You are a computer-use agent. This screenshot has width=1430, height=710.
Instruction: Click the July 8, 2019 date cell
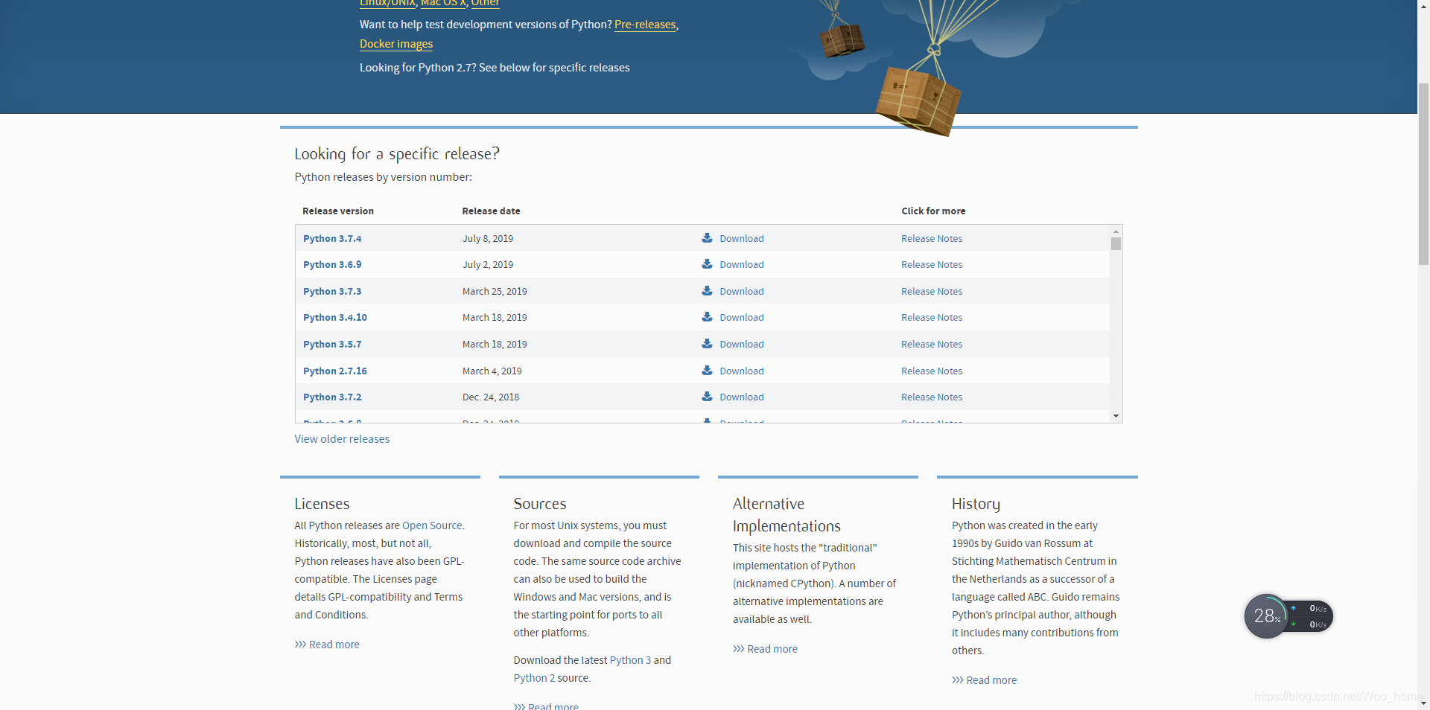pos(488,239)
